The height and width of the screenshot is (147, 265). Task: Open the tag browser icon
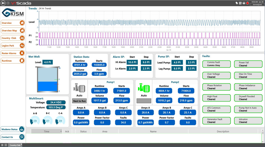[x=237, y=3]
